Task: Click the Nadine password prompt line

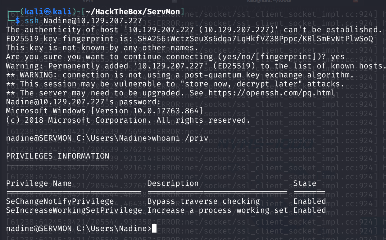Action: coord(83,102)
